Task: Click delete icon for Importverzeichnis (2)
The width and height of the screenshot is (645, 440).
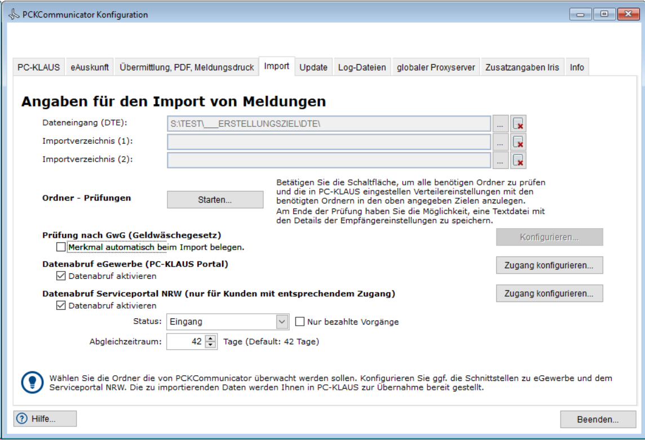Action: tap(518, 161)
